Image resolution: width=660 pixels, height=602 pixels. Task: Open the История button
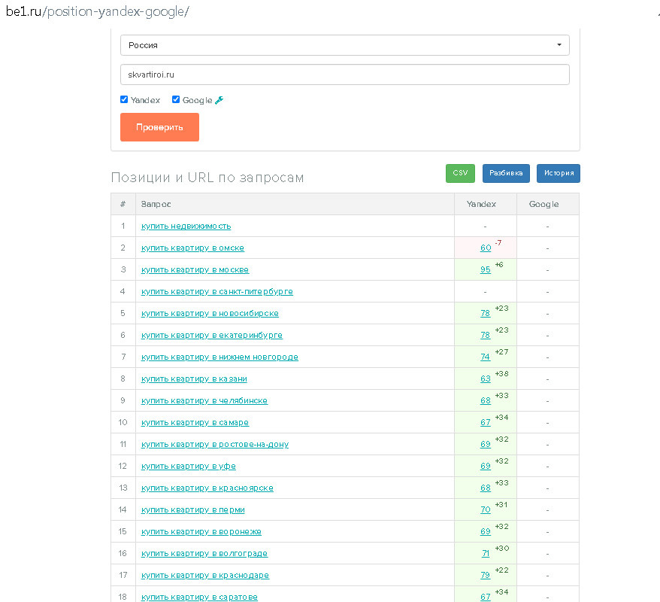(x=559, y=173)
